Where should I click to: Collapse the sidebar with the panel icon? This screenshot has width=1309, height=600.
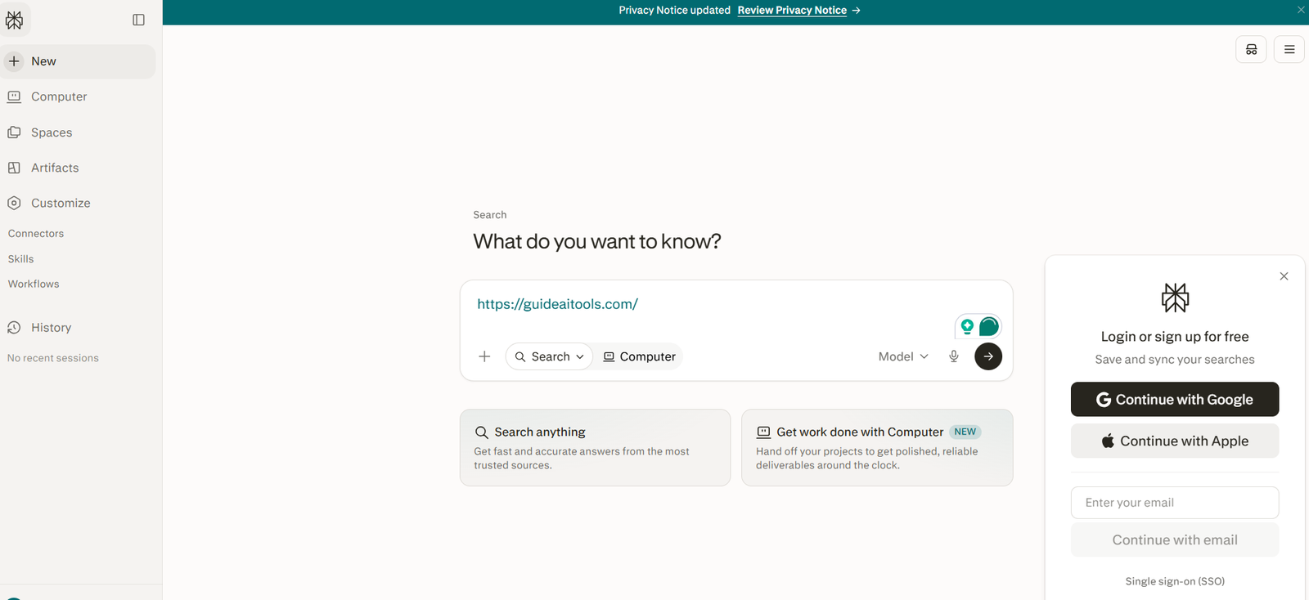click(138, 20)
